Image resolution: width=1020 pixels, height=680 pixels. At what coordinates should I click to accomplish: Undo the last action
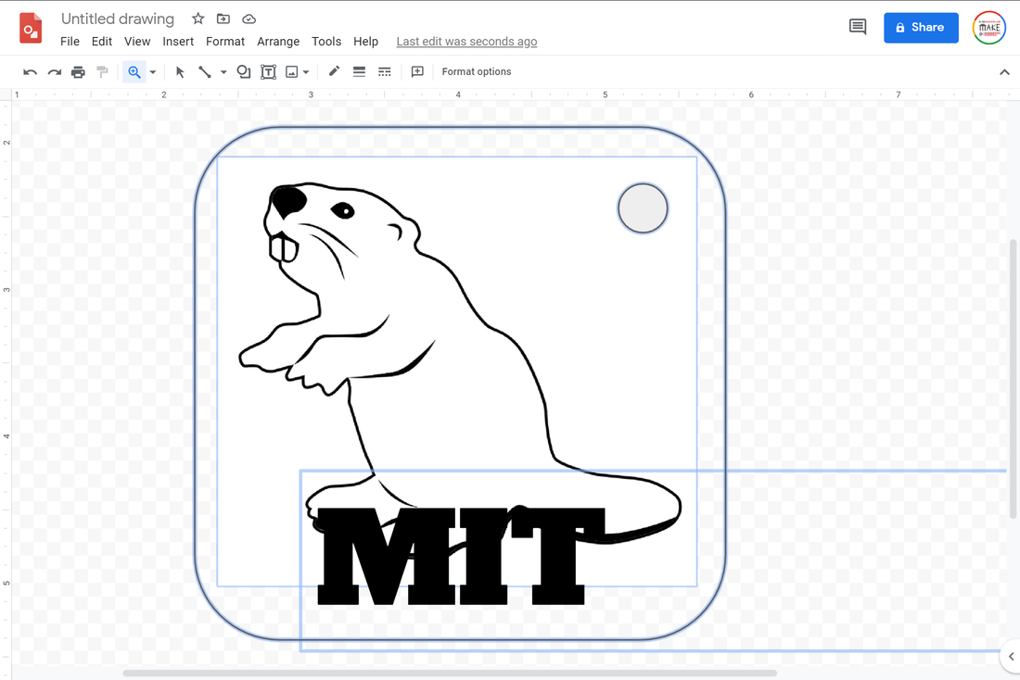(x=30, y=71)
